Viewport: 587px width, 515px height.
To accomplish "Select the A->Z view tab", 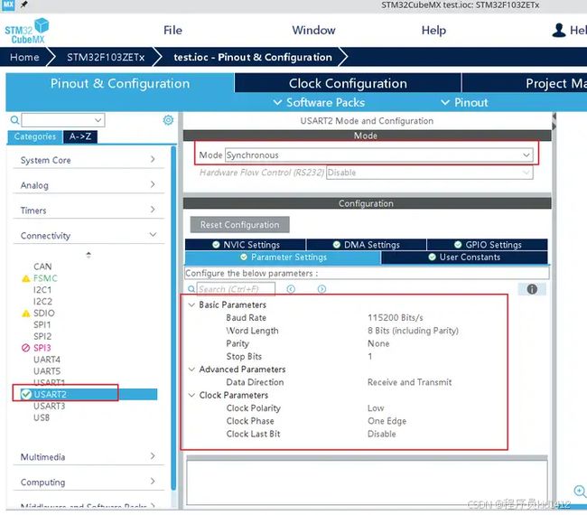I will (x=80, y=136).
